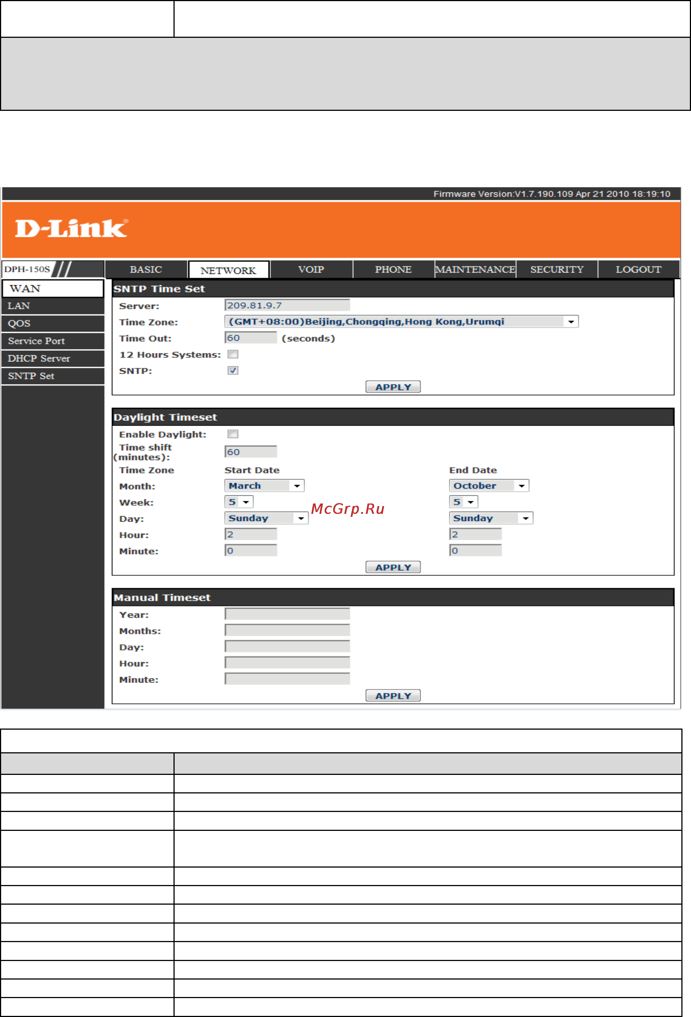Viewport: 691px width, 1017px height.
Task: Open the Start Date Day dropdown
Action: pyautogui.click(x=267, y=519)
